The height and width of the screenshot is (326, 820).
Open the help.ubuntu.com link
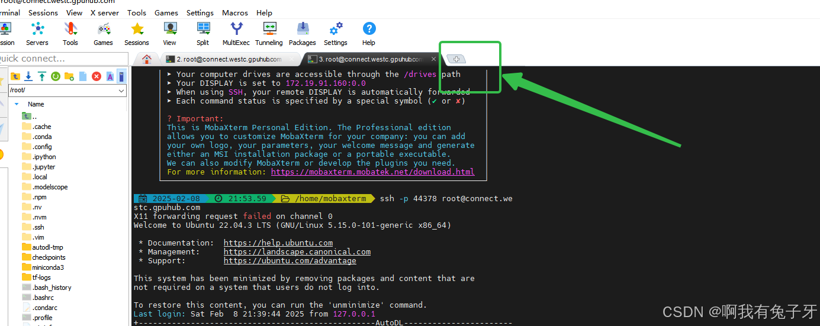[x=278, y=243]
